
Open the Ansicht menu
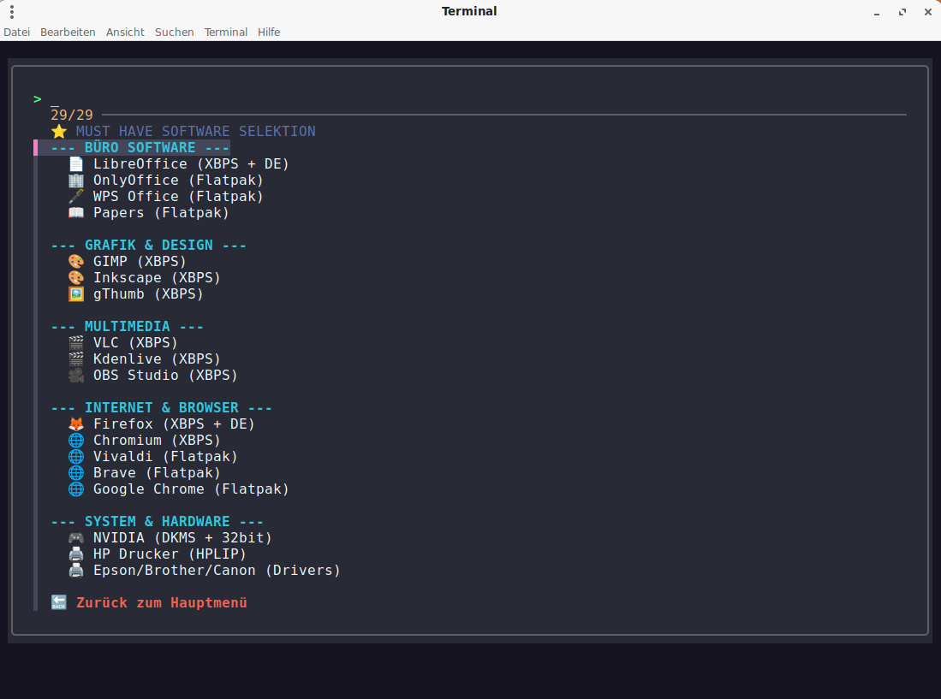(125, 33)
